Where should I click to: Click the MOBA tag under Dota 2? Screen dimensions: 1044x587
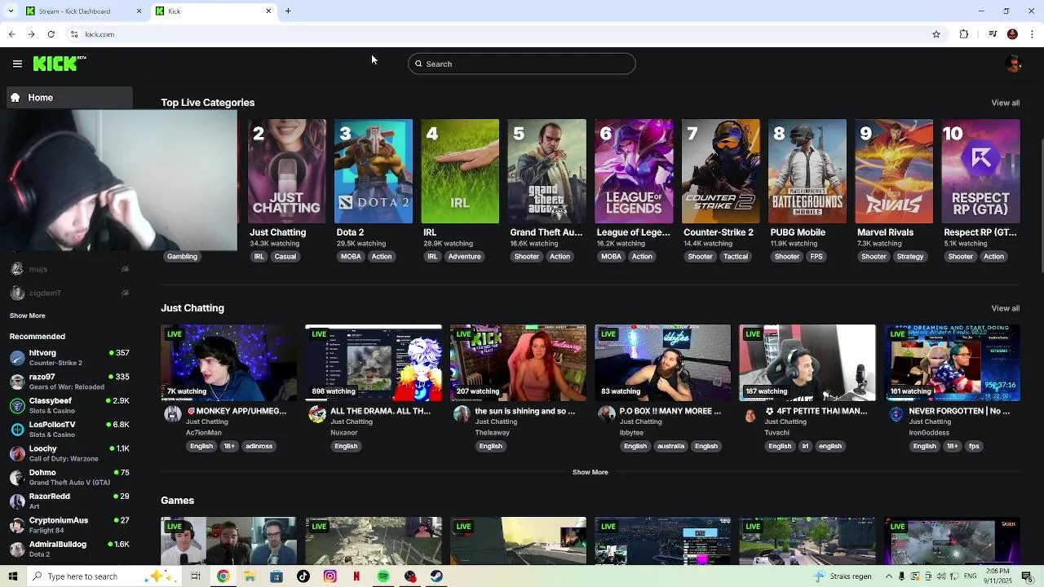pyautogui.click(x=351, y=256)
